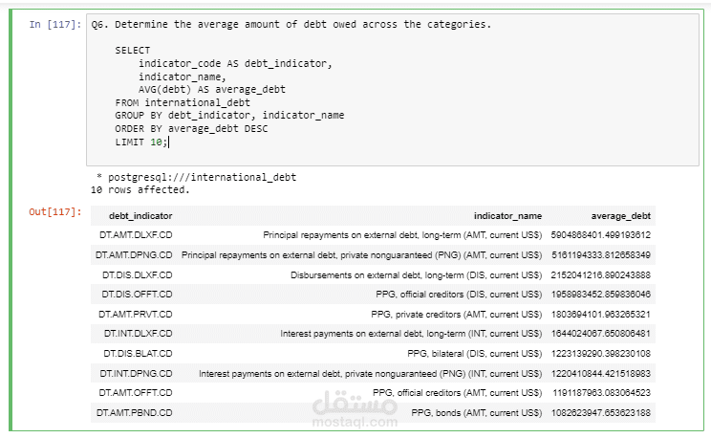
Task: Click the SELECT keyword line in code
Action: point(133,50)
